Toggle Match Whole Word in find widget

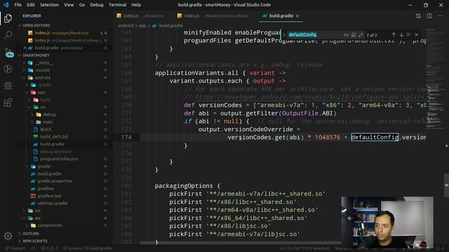(354, 35)
